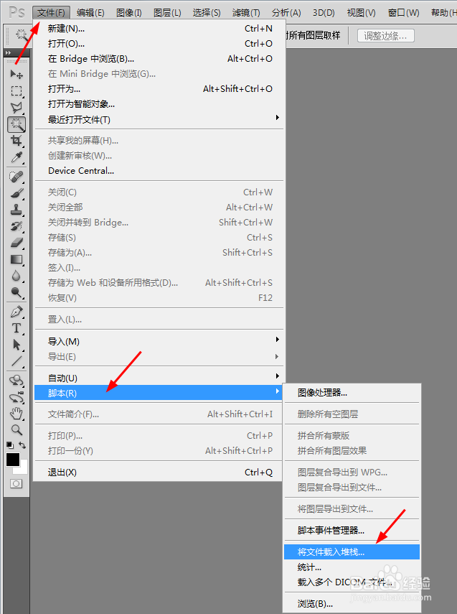Open the 编辑(E) menu
Screen dimensions: 457x614
pos(90,12)
